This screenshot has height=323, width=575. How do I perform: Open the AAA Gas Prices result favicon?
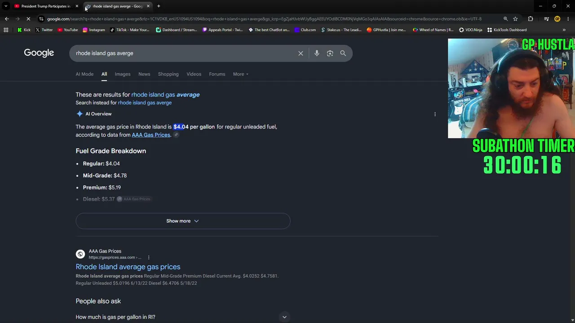pos(80,254)
